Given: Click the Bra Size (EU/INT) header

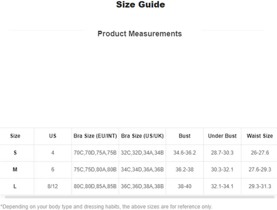Looking at the screenshot, I should (x=95, y=136).
